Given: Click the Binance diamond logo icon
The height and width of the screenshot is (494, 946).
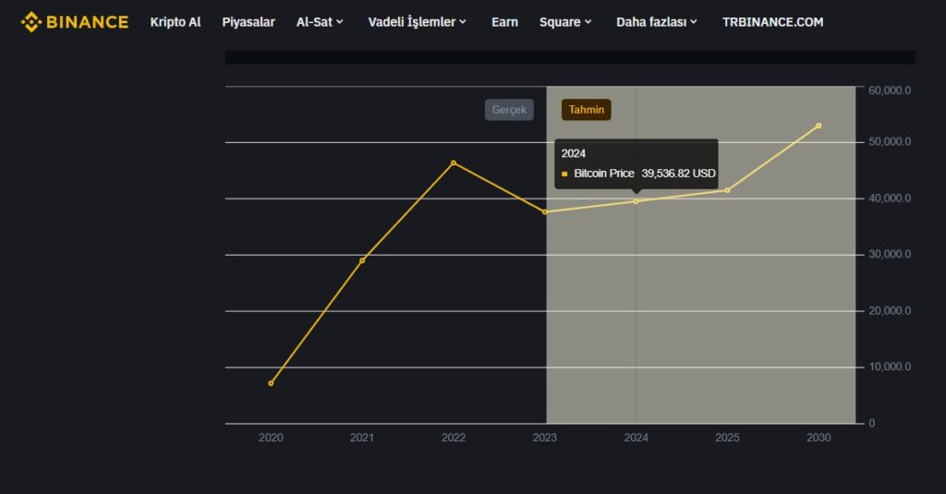Looking at the screenshot, I should coord(31,22).
